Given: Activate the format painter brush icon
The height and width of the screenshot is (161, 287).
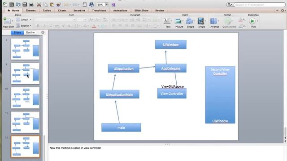Looking at the screenshot, I should pyautogui.click(x=59, y=4).
